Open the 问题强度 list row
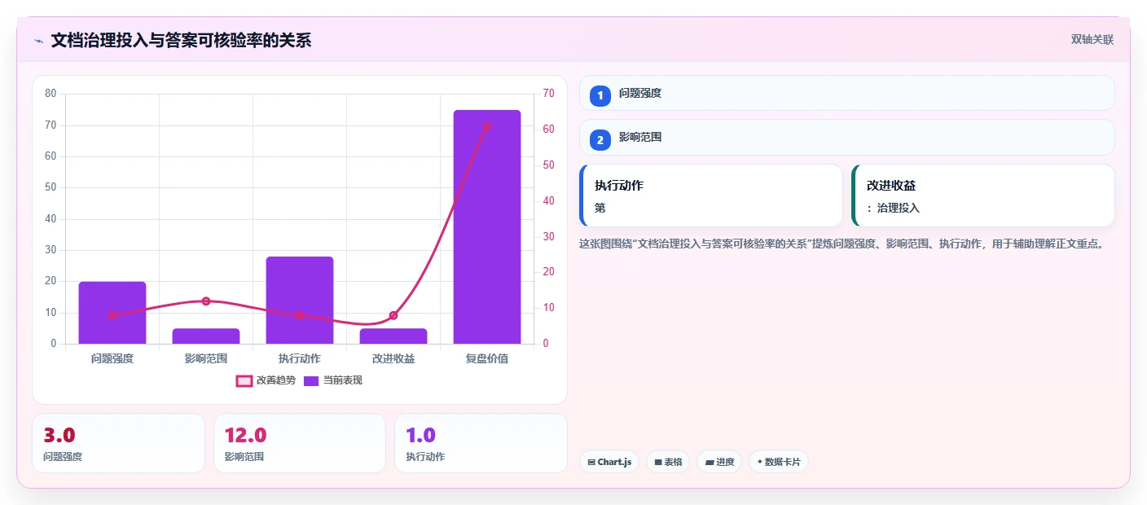The image size is (1147, 505). coord(846,93)
